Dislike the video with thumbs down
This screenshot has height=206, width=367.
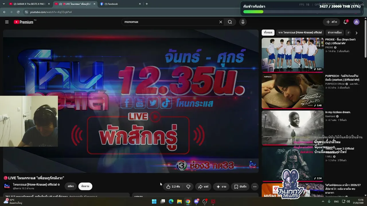[188, 187]
